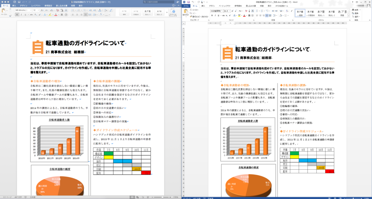Switch to 校閲 tab in Mac Word
372x199 pixels.
click(73, 6)
